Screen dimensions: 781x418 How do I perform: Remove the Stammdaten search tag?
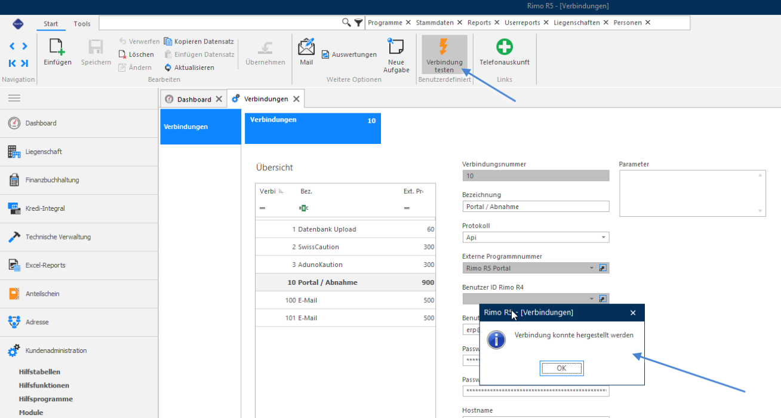[x=460, y=23]
